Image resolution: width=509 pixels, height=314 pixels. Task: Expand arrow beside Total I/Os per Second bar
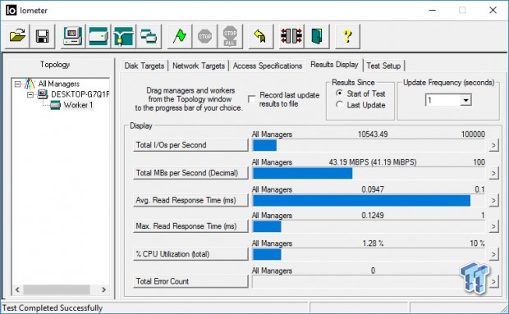493,145
